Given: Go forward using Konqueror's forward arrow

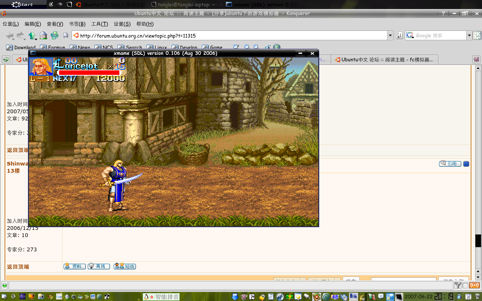Looking at the screenshot, I should 20,36.
